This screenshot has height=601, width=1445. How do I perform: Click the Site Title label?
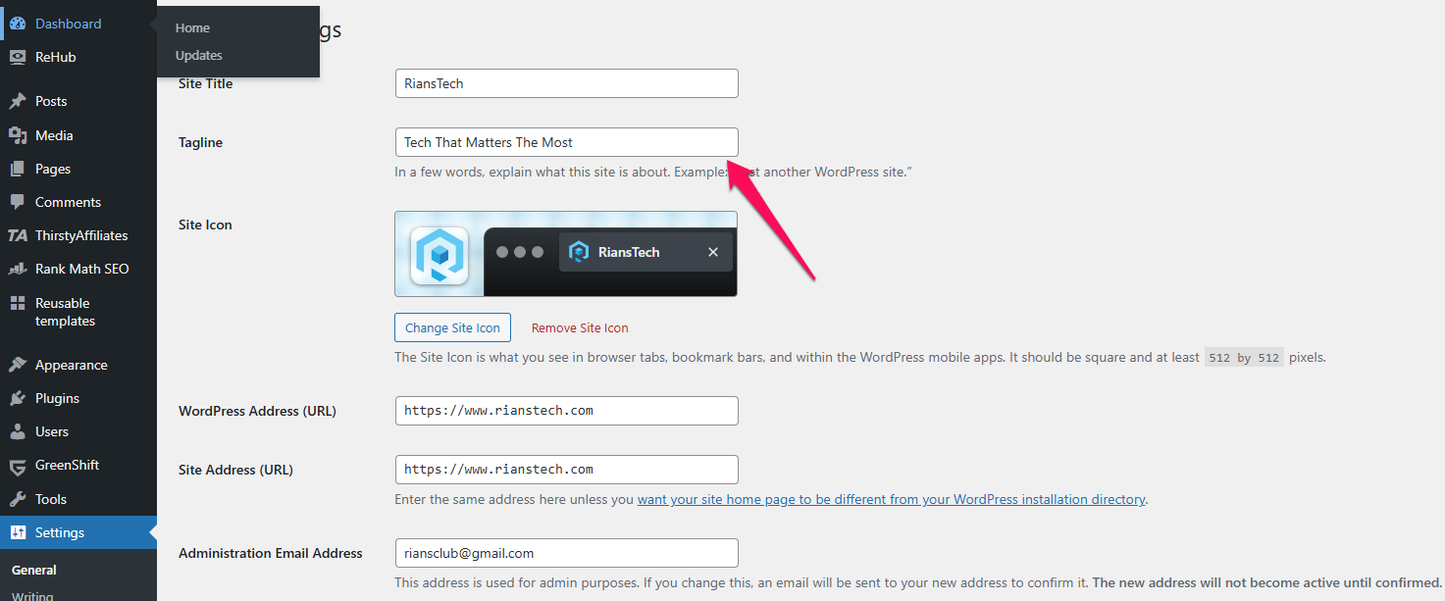click(x=206, y=83)
